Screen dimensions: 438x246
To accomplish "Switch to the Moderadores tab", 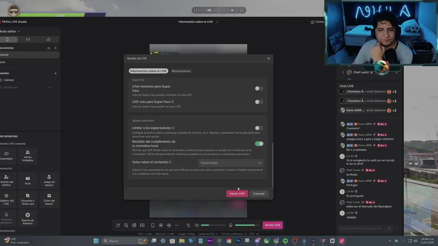I will click(181, 71).
